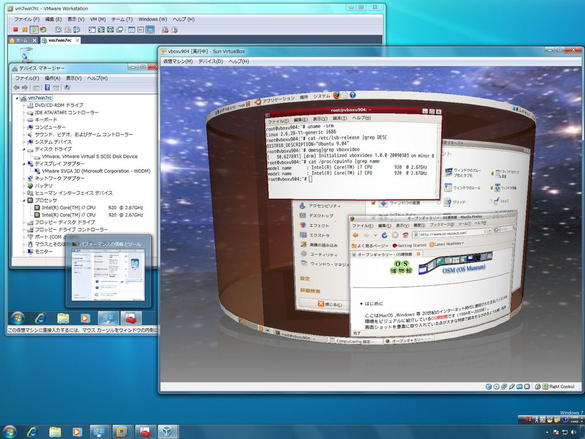Viewport: 585px width, 439px height.
Task: Click the blue help icon in Ubuntu top panel
Action: [352, 95]
